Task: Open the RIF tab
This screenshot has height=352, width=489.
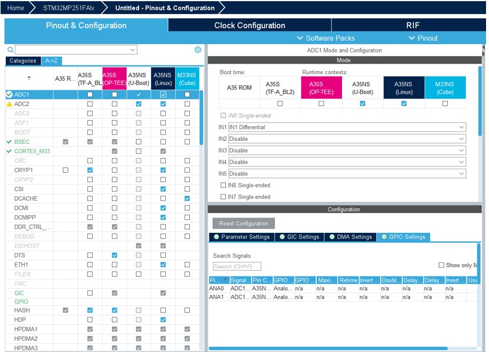Action: (409, 25)
